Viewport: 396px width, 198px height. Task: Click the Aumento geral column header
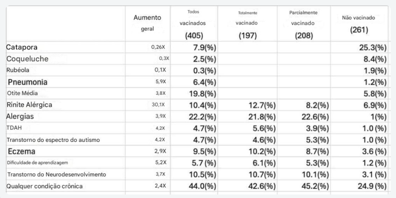click(x=147, y=23)
